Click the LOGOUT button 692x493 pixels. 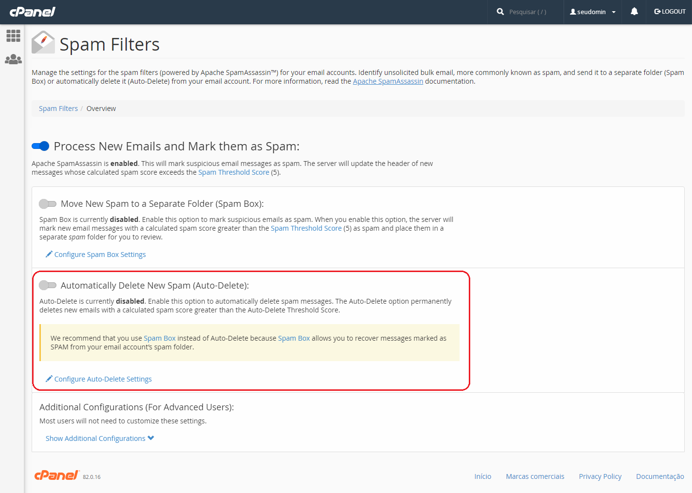pos(670,12)
